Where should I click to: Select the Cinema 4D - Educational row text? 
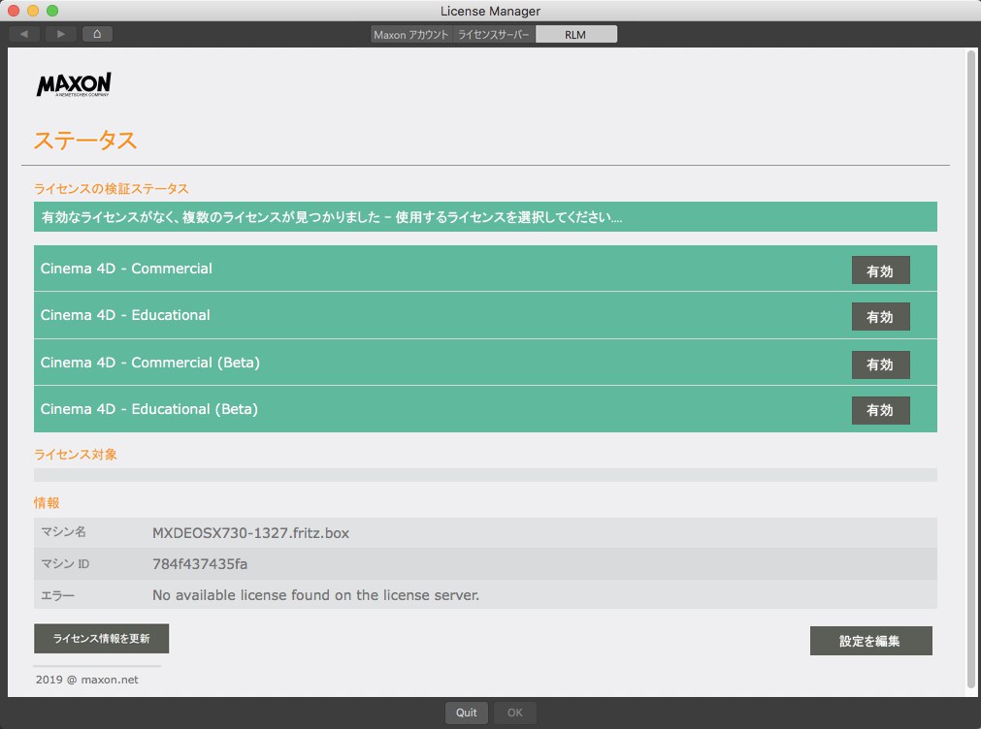pos(125,315)
